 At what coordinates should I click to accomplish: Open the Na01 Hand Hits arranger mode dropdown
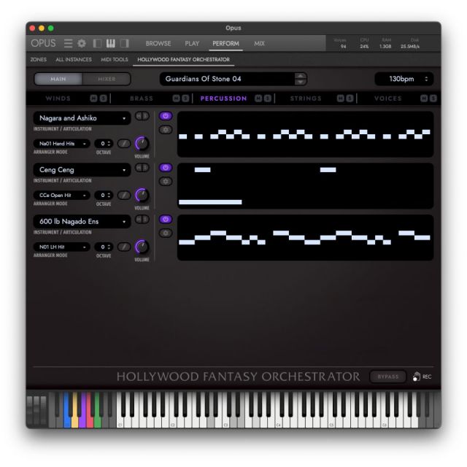point(61,144)
